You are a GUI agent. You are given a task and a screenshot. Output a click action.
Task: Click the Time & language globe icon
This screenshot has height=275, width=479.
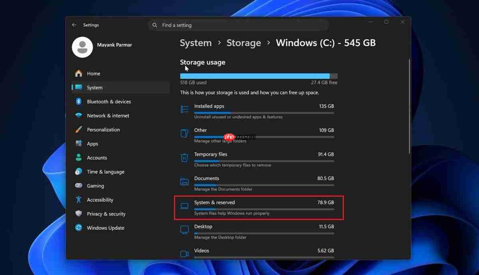point(79,171)
